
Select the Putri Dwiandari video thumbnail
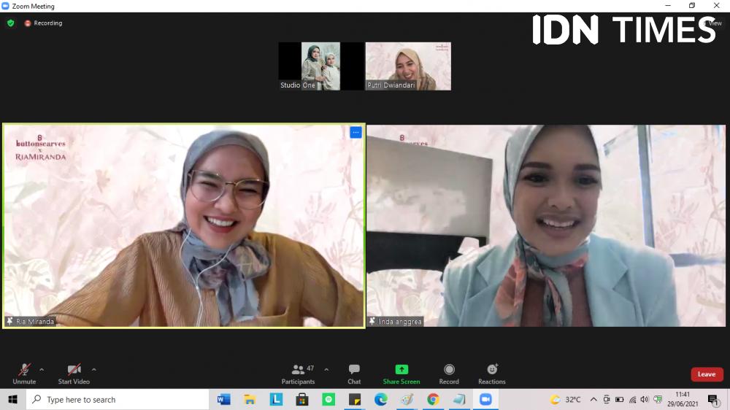[x=408, y=66]
